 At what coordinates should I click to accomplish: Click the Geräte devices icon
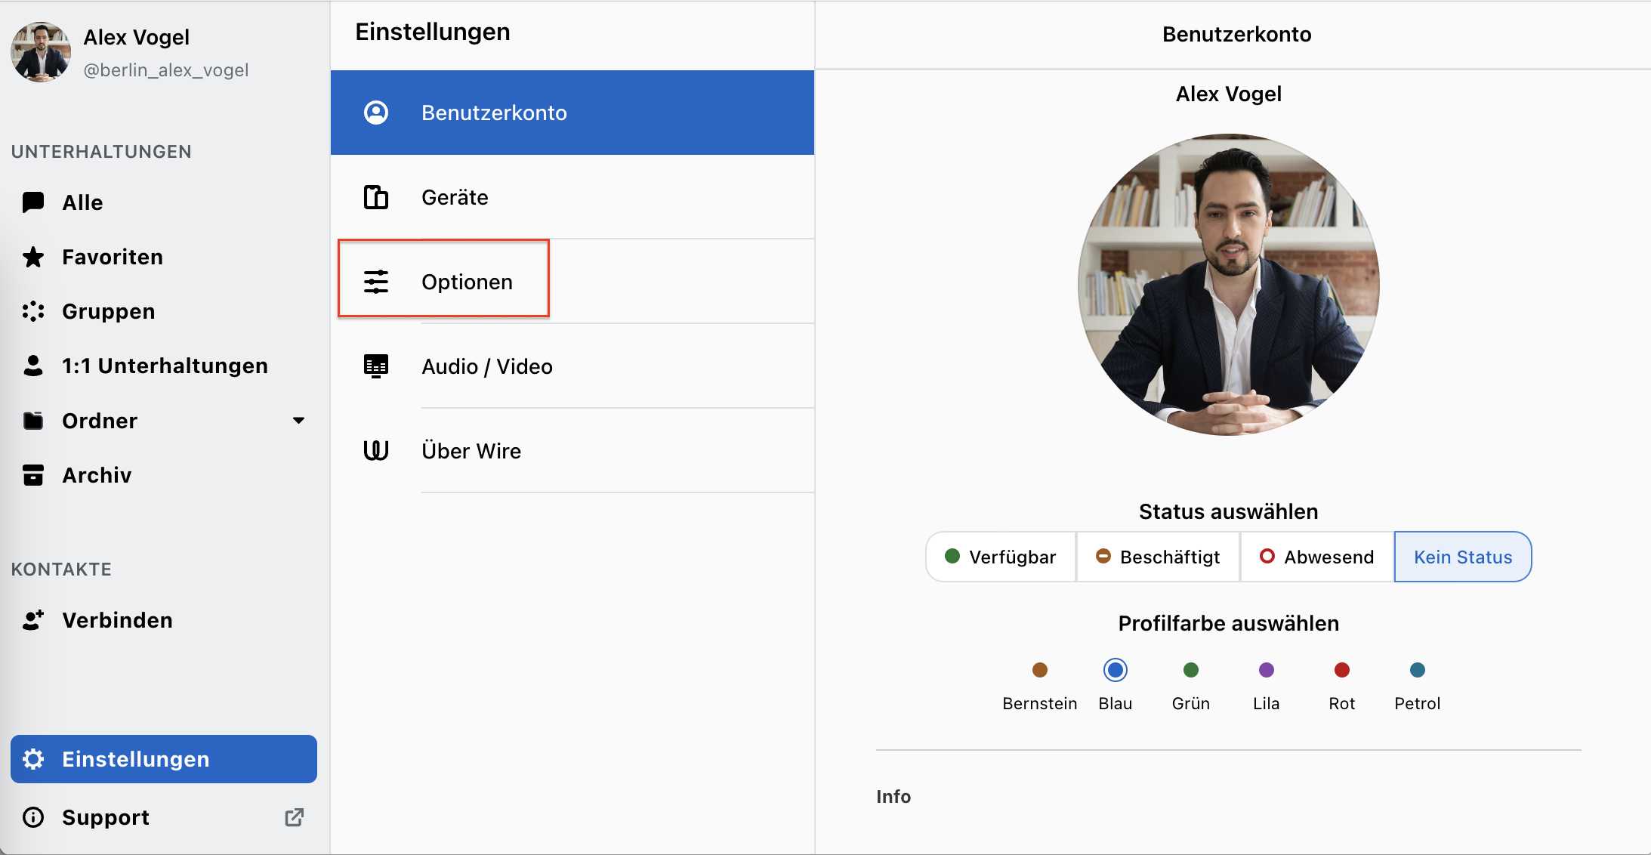[x=376, y=197]
